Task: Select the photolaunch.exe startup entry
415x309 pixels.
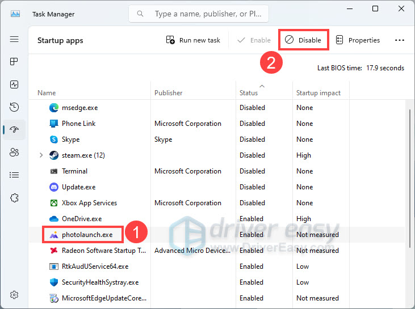Action: pyautogui.click(x=87, y=234)
